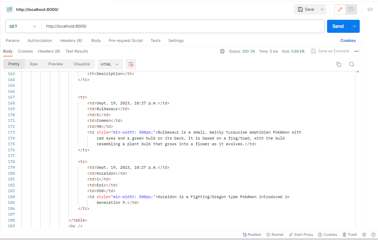Viewport: 378px width, 240px height.
Task: Open search in response magnifier icon
Action: (352, 64)
